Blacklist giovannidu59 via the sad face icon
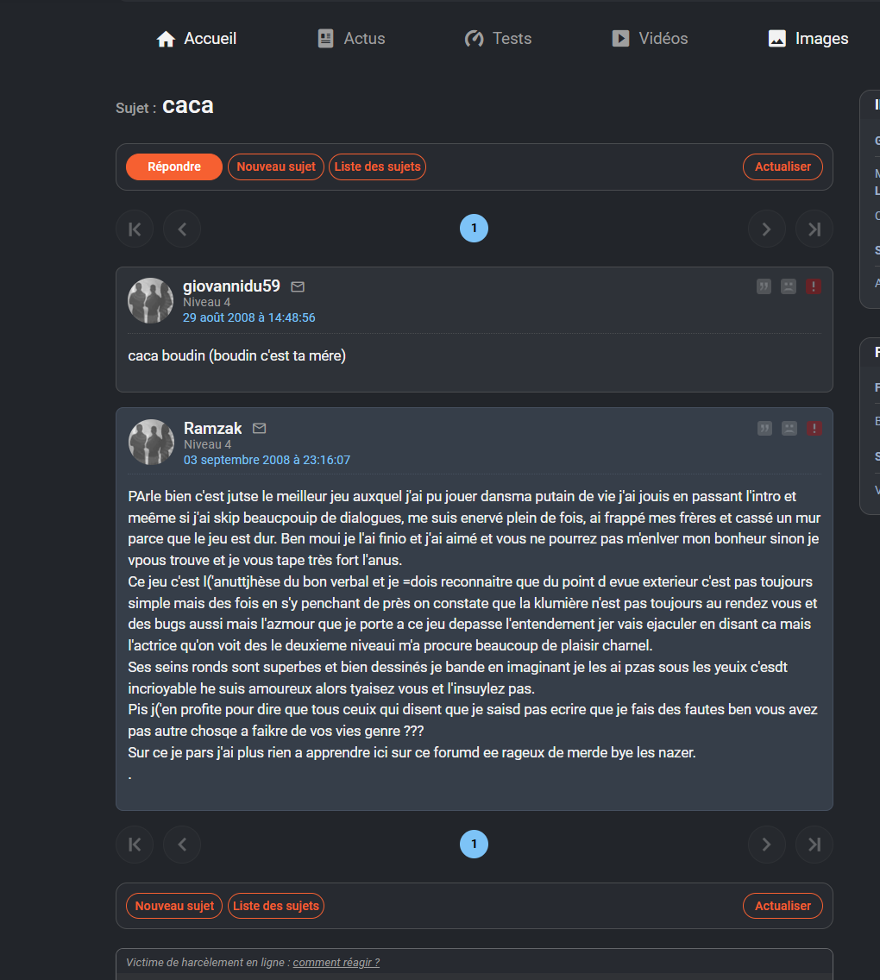 (x=789, y=287)
